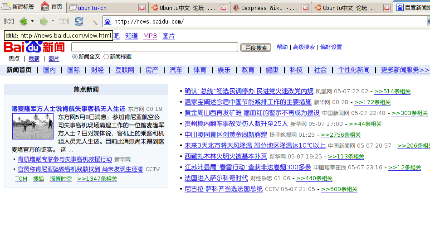Click the focus news crash-site thumbnail
The image size is (430, 230).
33,126
